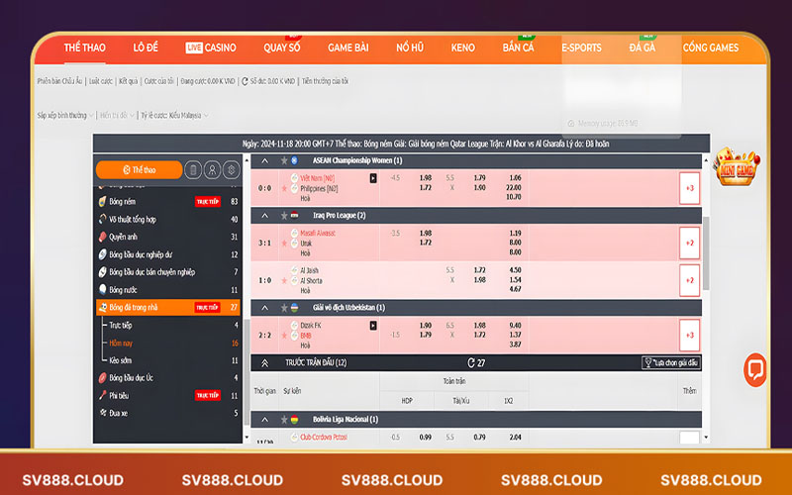Play live stream for Dizak FK match
This screenshot has height=495, width=792.
(373, 326)
